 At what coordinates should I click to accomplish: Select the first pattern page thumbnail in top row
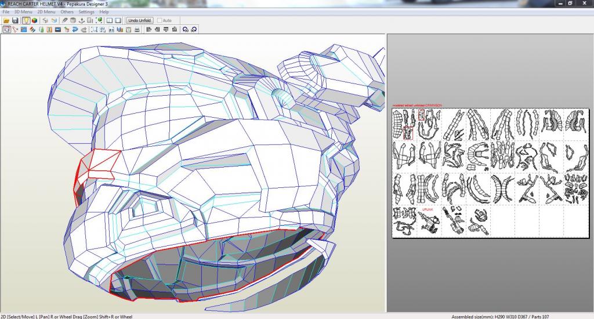[404, 124]
